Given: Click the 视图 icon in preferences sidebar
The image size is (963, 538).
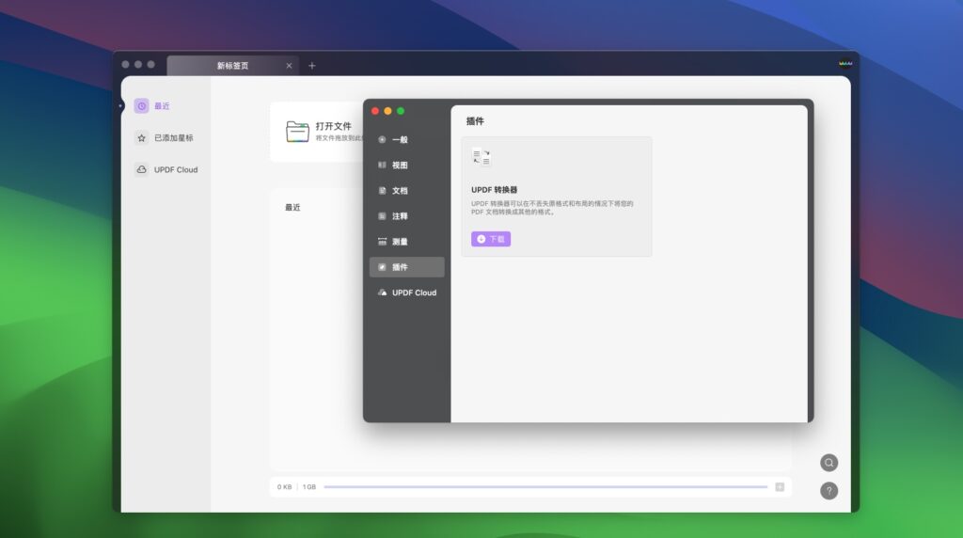Looking at the screenshot, I should pyautogui.click(x=382, y=166).
